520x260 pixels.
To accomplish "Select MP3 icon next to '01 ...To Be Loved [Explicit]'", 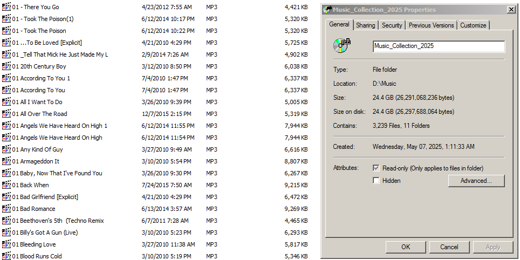I will pos(6,43).
